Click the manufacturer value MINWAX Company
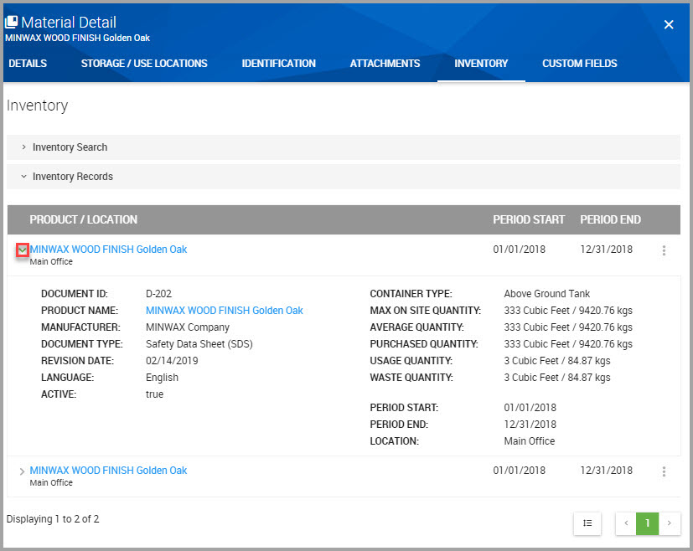Screen dimensions: 693x551 click(188, 327)
